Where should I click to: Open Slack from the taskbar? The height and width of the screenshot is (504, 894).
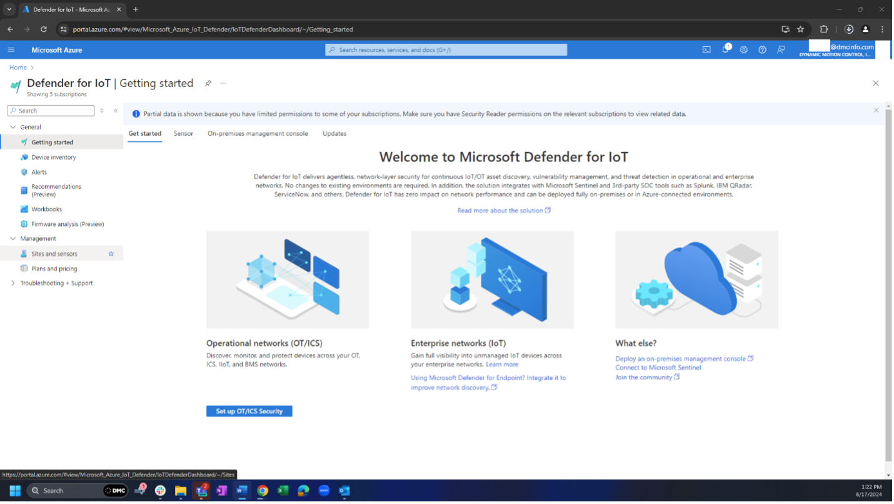pyautogui.click(x=161, y=491)
